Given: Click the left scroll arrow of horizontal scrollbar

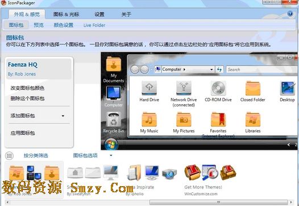Looking at the screenshot, I should click(x=7, y=202).
